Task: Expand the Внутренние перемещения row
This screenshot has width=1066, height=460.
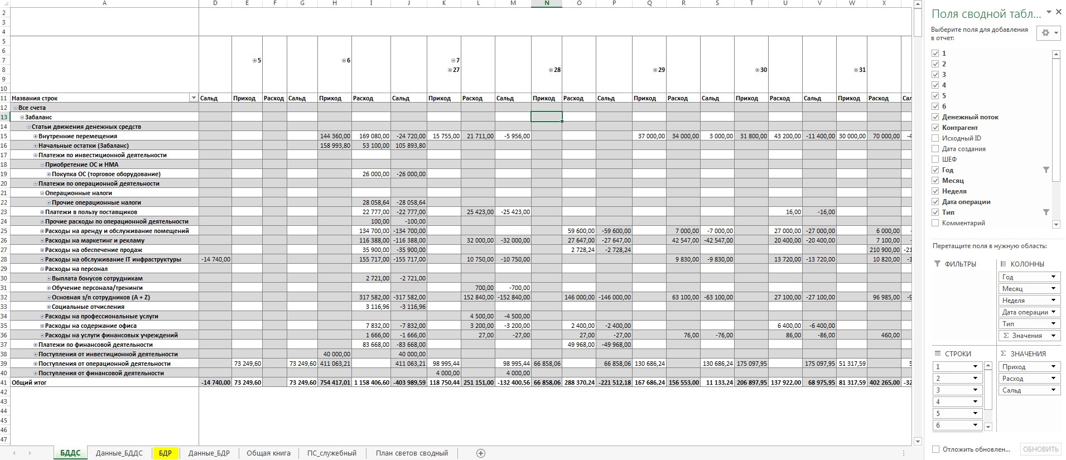Action: tap(36, 137)
